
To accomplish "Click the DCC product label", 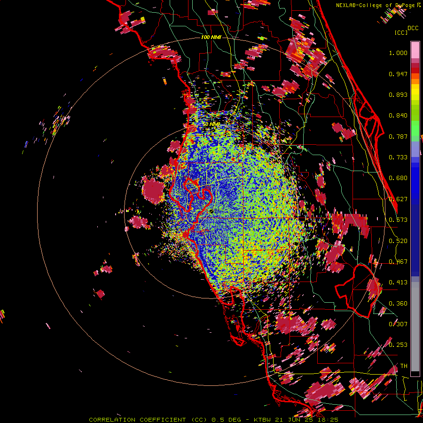I will coord(413,28).
